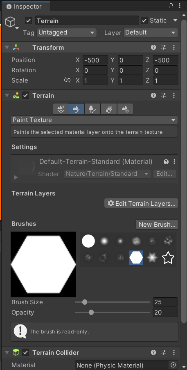Select the four-point sparkle brush

coord(152,258)
